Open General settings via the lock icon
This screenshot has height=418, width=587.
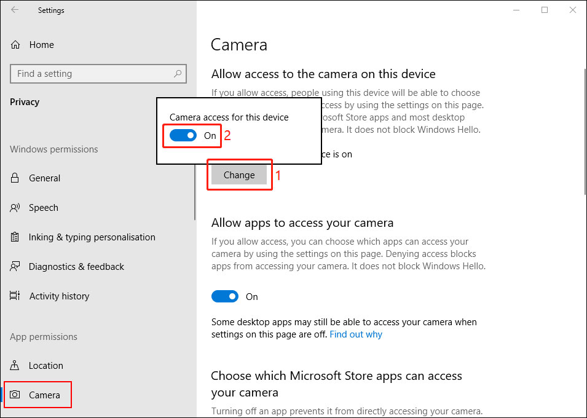(x=14, y=178)
